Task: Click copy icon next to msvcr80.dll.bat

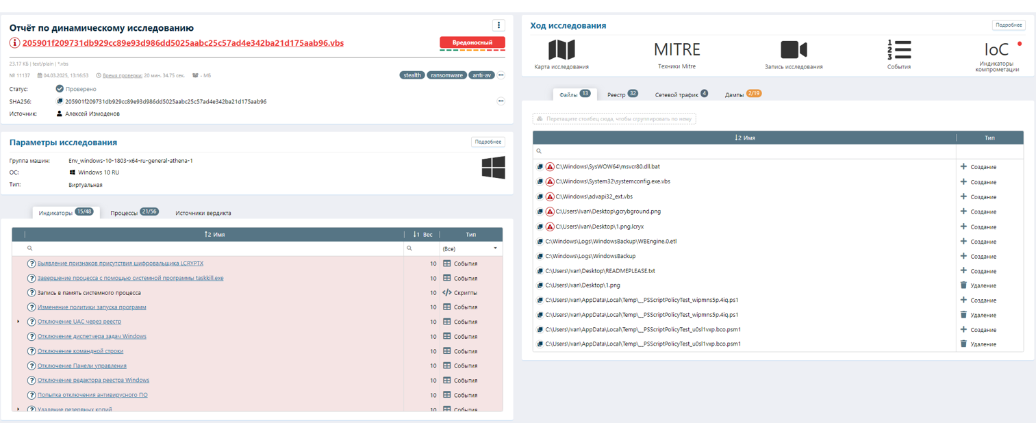Action: click(540, 167)
